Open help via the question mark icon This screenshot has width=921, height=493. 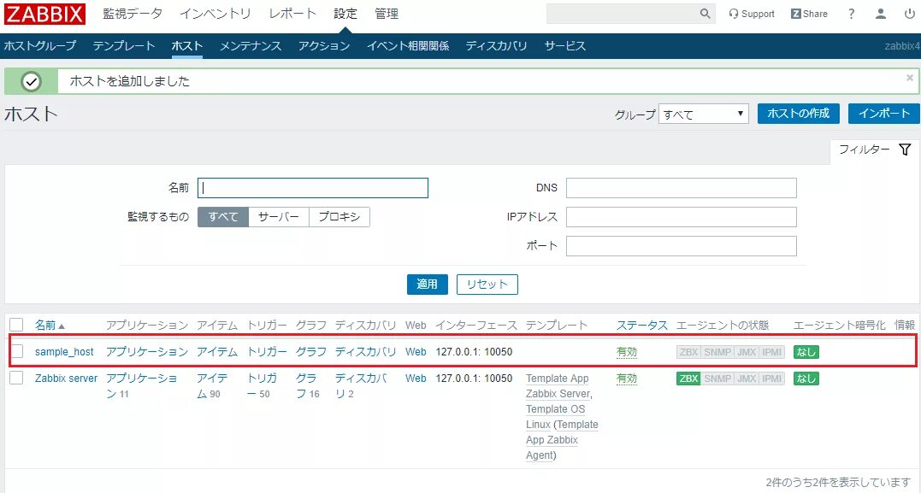[851, 14]
